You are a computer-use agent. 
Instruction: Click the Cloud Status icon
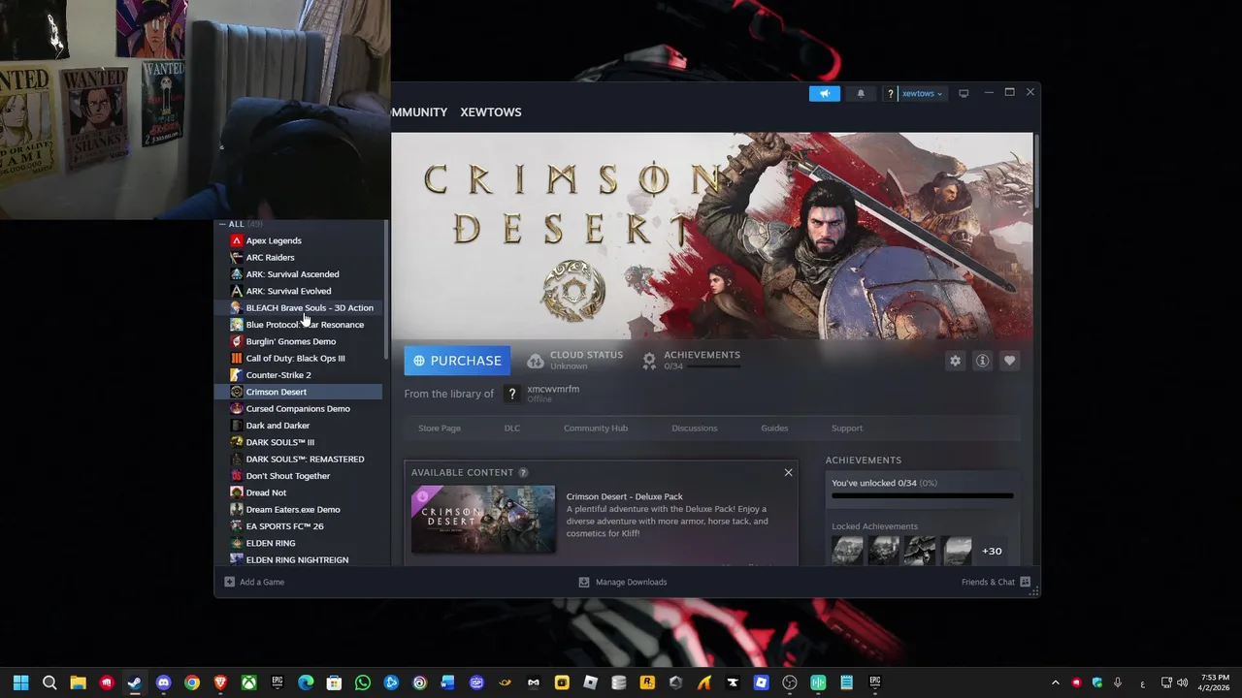click(536, 361)
